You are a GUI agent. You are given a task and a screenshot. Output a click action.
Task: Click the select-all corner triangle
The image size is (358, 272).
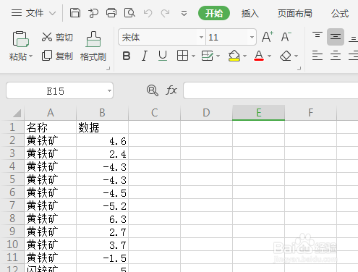click(17, 113)
